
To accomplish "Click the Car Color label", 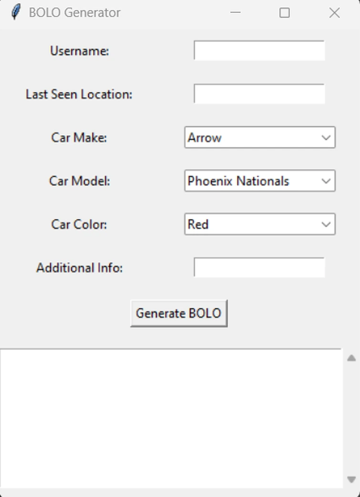I will [x=79, y=224].
